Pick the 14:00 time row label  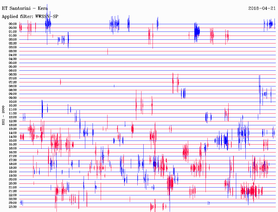13,133
